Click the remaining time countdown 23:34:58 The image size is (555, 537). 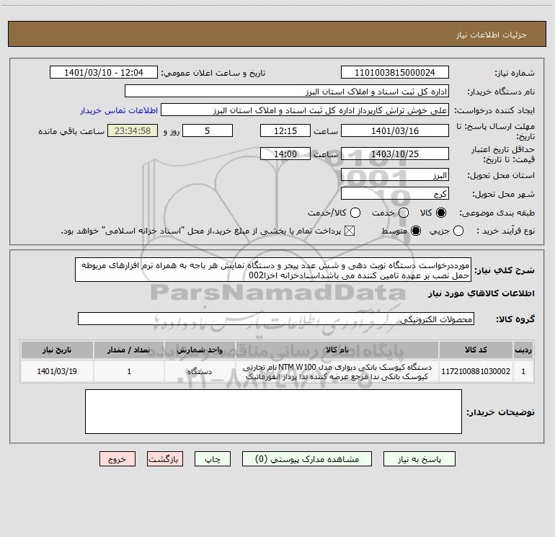pyautogui.click(x=133, y=130)
